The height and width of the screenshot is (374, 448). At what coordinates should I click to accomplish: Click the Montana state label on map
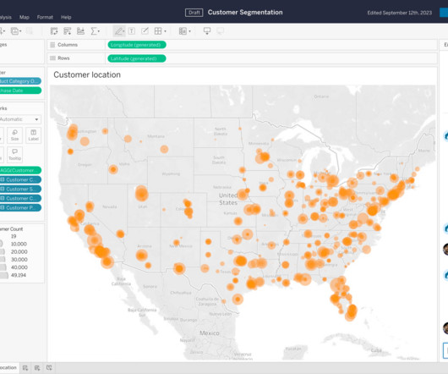[x=156, y=136]
